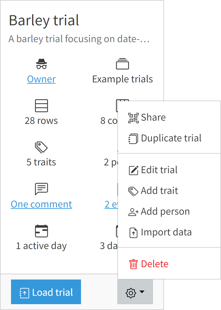Click the 28 rows label

[x=41, y=121]
